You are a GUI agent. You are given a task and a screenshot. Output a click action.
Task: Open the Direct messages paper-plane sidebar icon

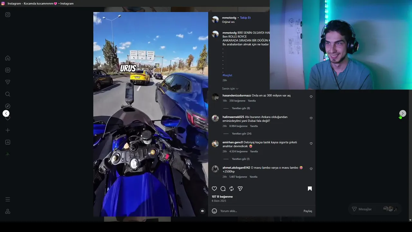(x=8, y=82)
